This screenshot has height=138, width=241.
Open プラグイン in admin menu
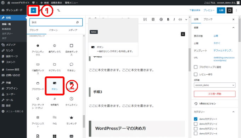(x=13, y=88)
